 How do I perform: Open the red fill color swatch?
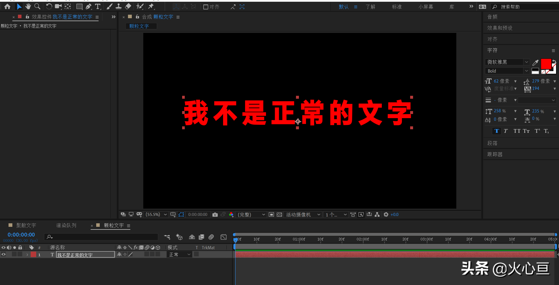click(546, 64)
